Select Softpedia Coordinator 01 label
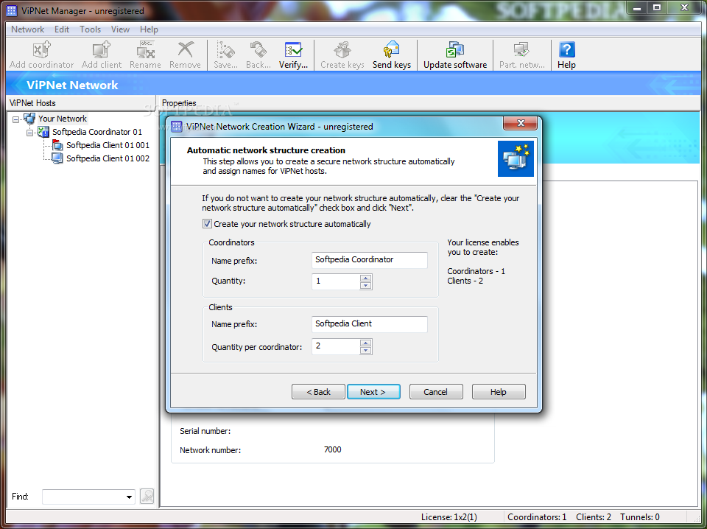Viewport: 707px width, 529px height. (97, 132)
